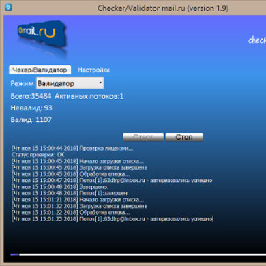
Task: Click the 15:01:22 'Загрузка списка завершена' line
Action: pos(79,206)
